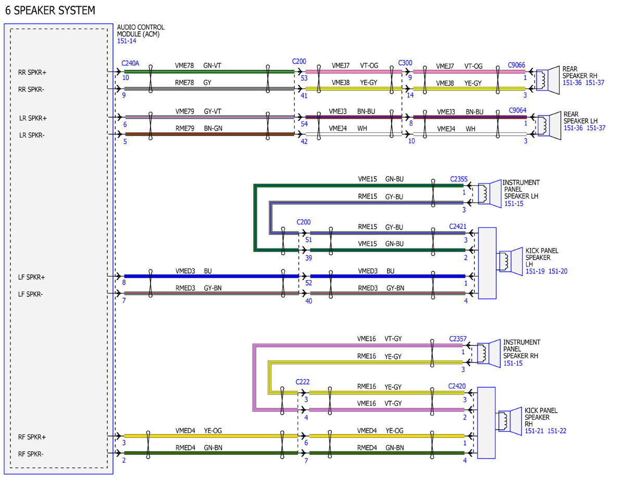Image resolution: width=625 pixels, height=483 pixels.
Task: Open the C9066 connector link
Action: 517,66
